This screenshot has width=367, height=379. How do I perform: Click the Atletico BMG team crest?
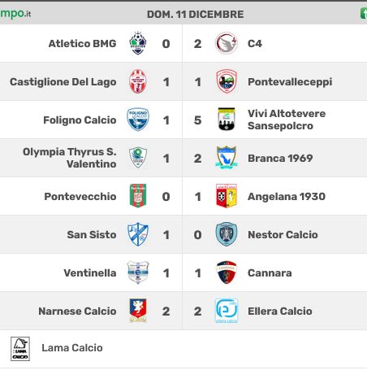point(138,43)
